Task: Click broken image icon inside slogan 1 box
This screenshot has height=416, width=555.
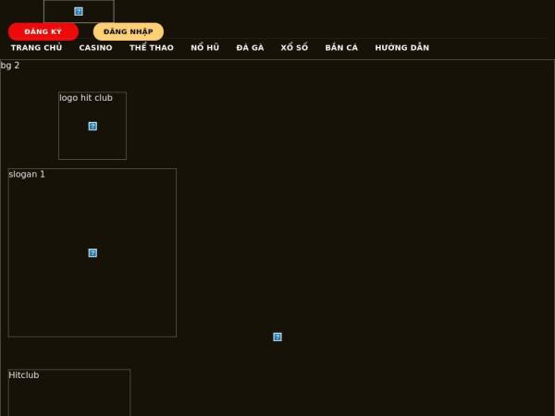Action: [92, 252]
